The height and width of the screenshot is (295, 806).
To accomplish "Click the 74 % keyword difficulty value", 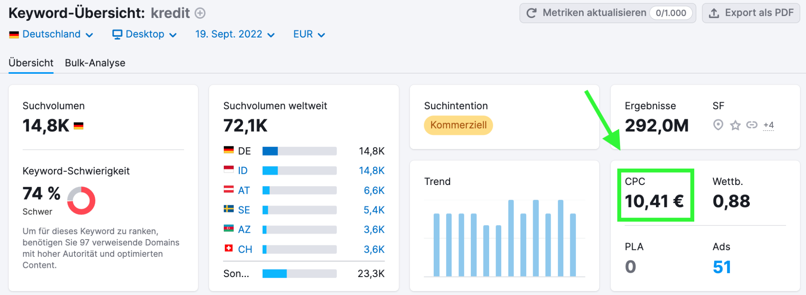I will click(41, 194).
